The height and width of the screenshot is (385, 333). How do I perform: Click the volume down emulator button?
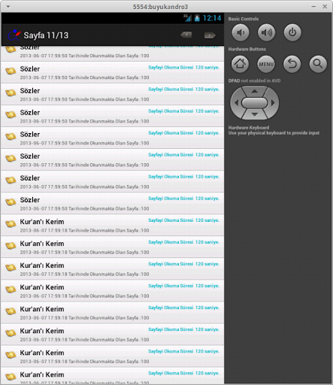(x=241, y=32)
